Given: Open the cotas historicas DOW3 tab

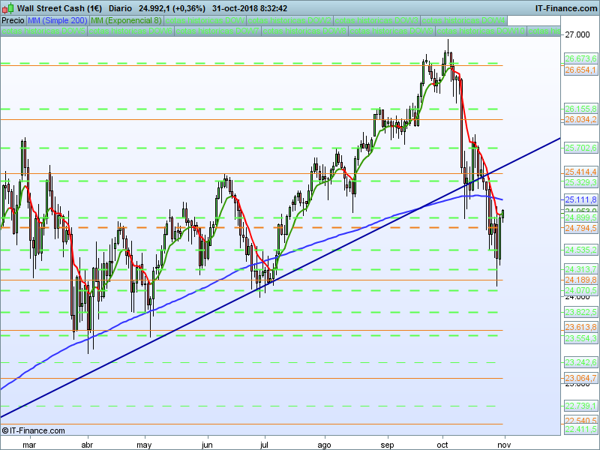Looking at the screenshot, I should (376, 20).
